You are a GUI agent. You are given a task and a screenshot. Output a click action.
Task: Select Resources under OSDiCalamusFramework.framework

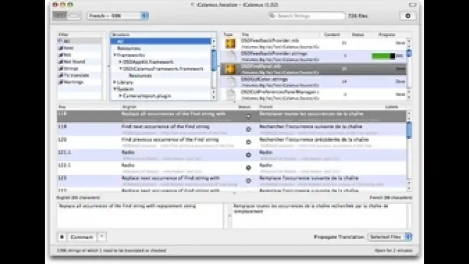click(x=140, y=75)
